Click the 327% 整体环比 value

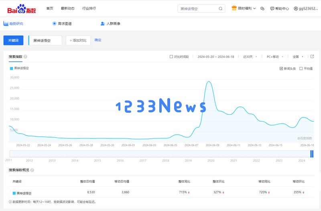tap(217, 192)
